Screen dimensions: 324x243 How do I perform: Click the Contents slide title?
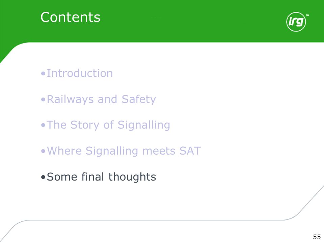coord(70,17)
